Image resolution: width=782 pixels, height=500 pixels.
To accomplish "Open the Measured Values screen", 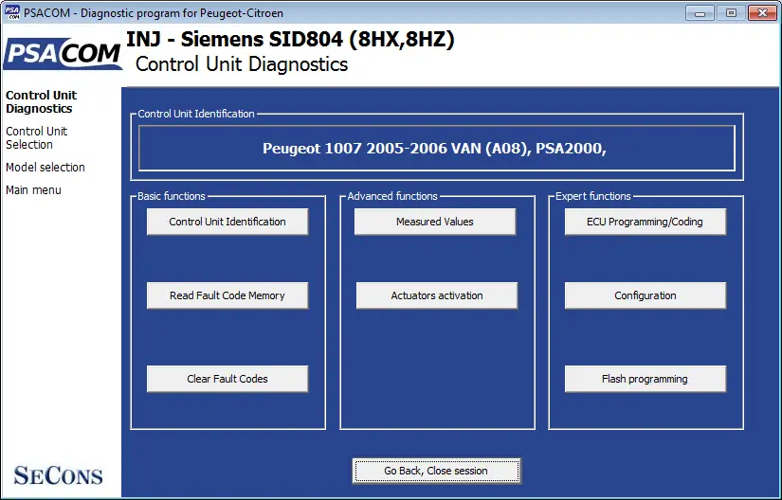I will point(435,222).
